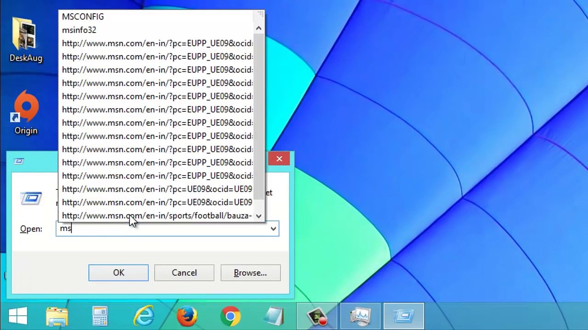Open Firefox from the taskbar
Screen dimensions: 588x330
click(x=187, y=316)
